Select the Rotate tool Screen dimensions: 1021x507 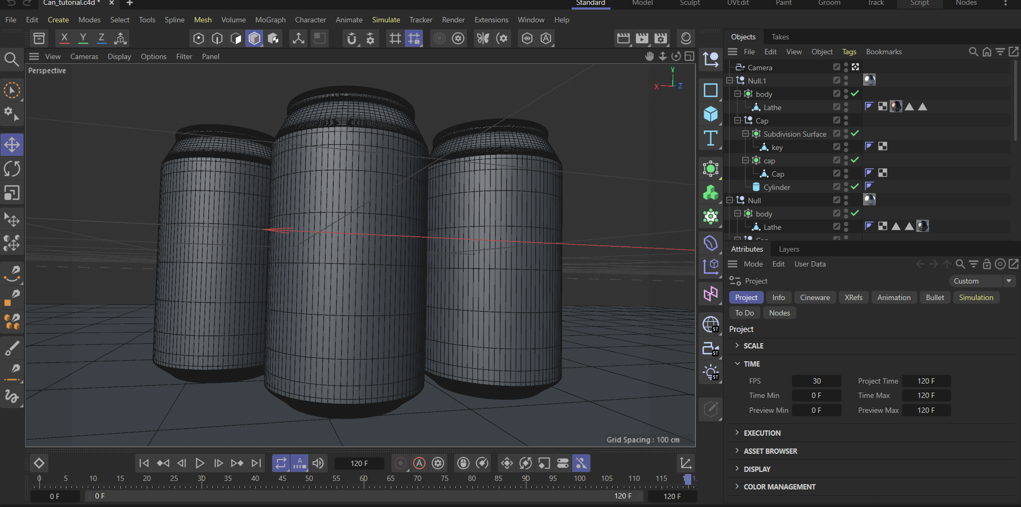(12, 169)
